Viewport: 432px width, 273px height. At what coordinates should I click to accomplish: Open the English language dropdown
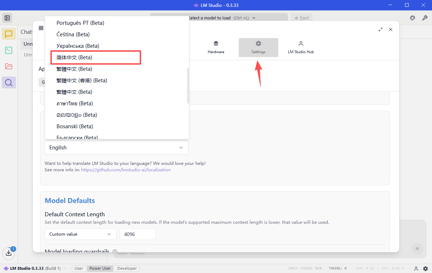pos(116,148)
